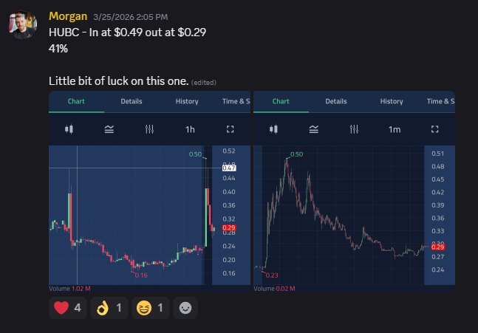Click the 0.23 low marker on right chart
The width and height of the screenshot is (478, 333).
click(x=272, y=275)
